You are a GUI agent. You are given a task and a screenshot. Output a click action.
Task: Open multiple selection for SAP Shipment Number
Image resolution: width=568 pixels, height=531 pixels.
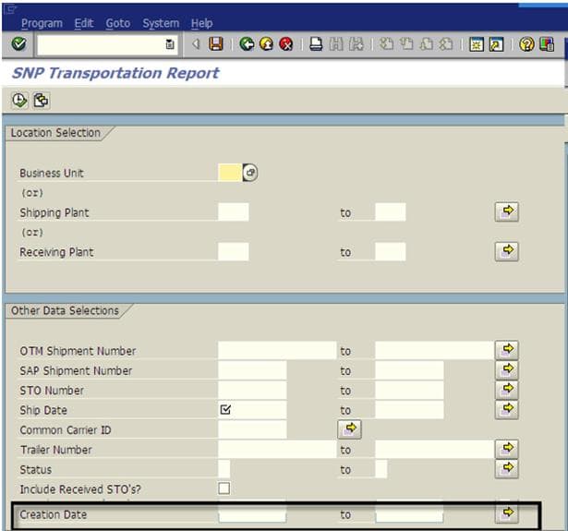[507, 369]
